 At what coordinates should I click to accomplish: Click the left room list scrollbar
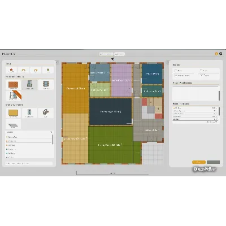pyautogui.click(x=53, y=140)
